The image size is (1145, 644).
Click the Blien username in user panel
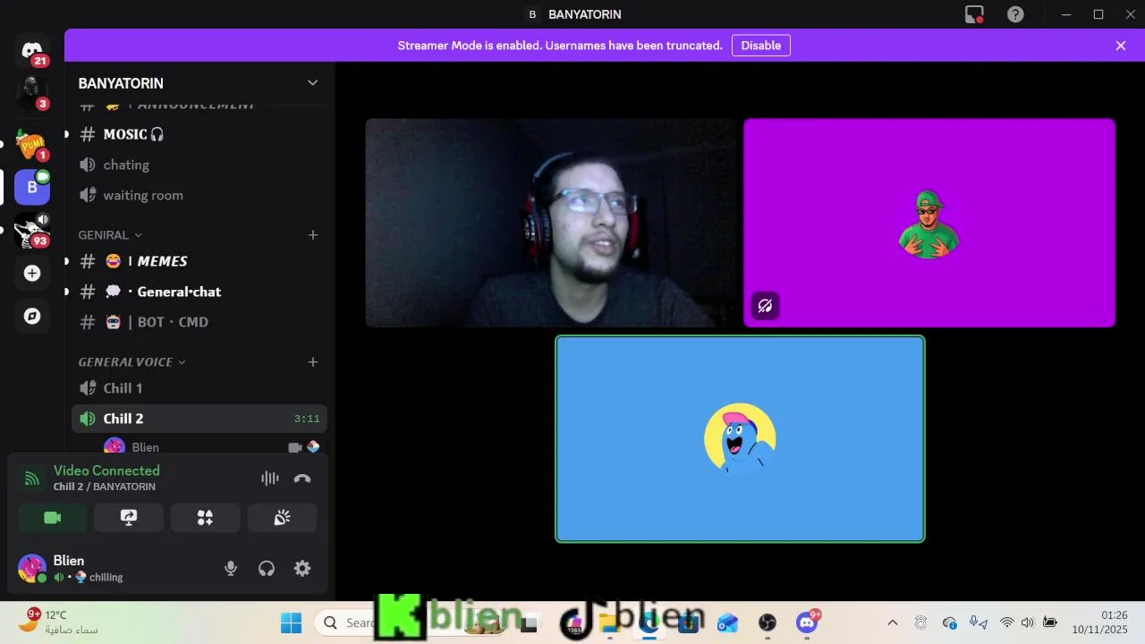(x=69, y=561)
